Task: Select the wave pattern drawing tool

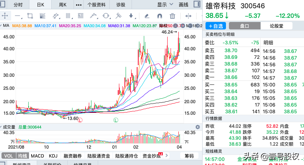Action: click(93, 16)
